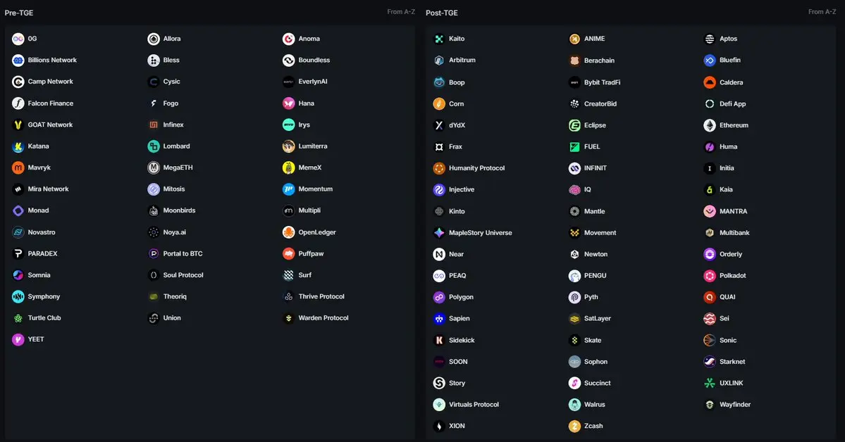Select the Multibank entry

pos(727,232)
